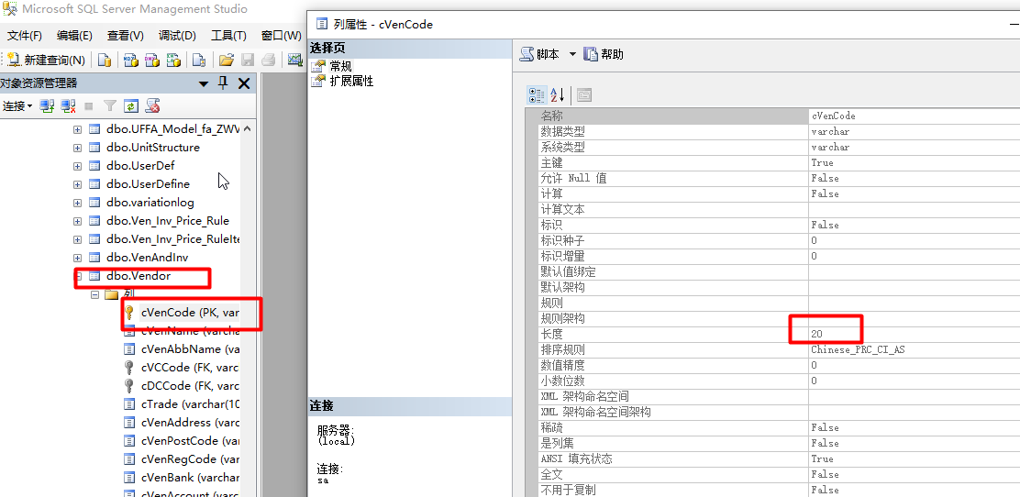
Task: Select the cVCCode foreign key column
Action: click(x=190, y=368)
